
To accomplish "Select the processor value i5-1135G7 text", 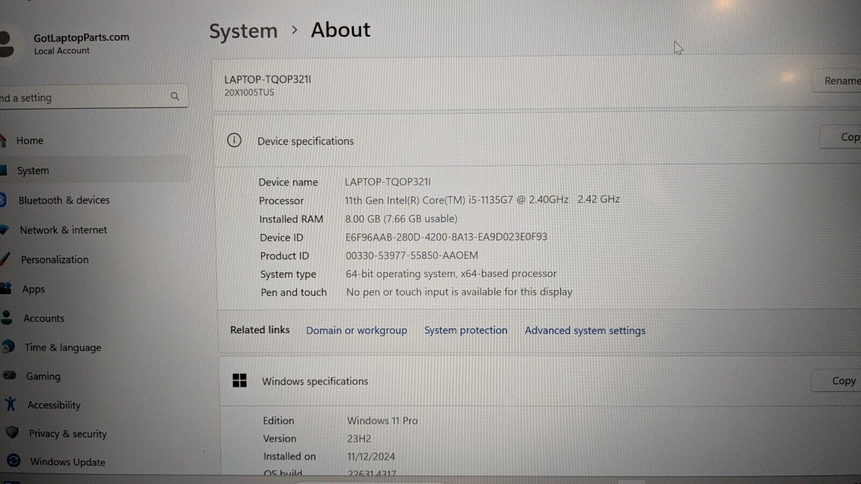I will (482, 200).
